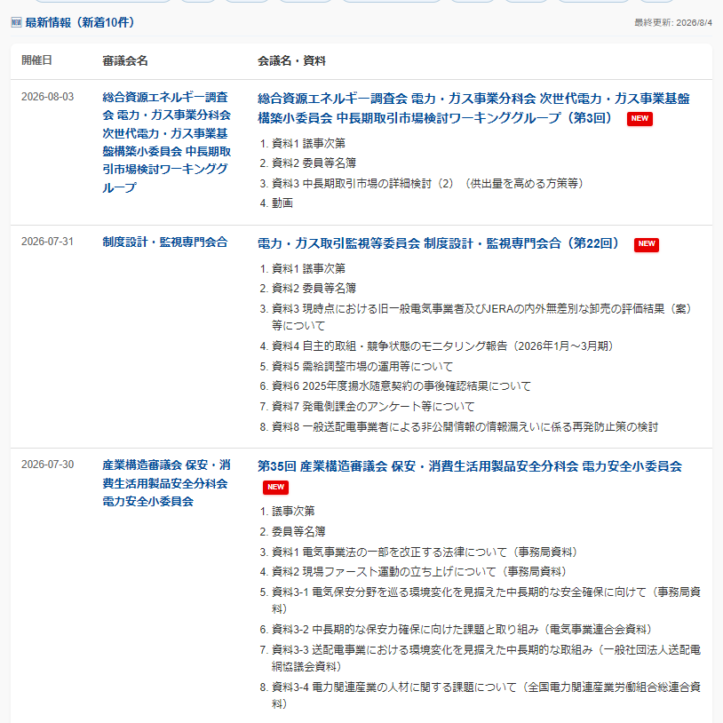This screenshot has width=723, height=723.
Task: Click the 最新情報（新着10件）heading
Action: pyautogui.click(x=80, y=22)
